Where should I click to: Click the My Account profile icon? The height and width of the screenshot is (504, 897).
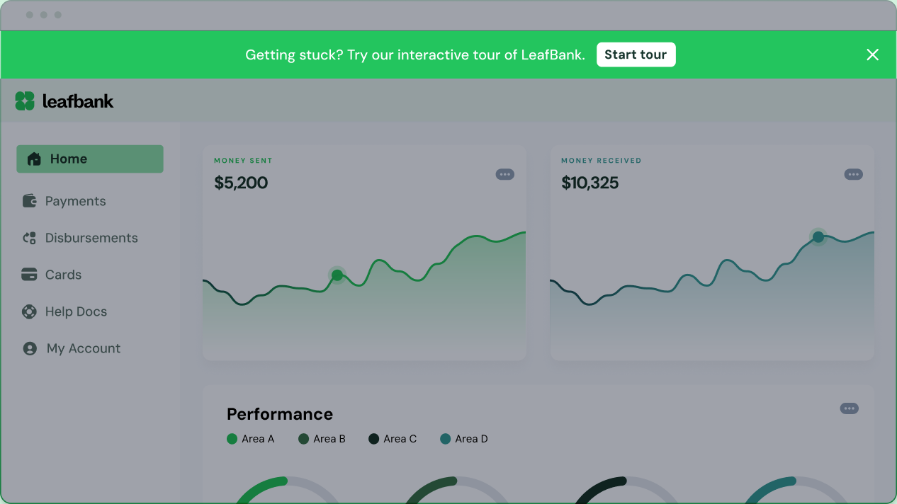[30, 349]
